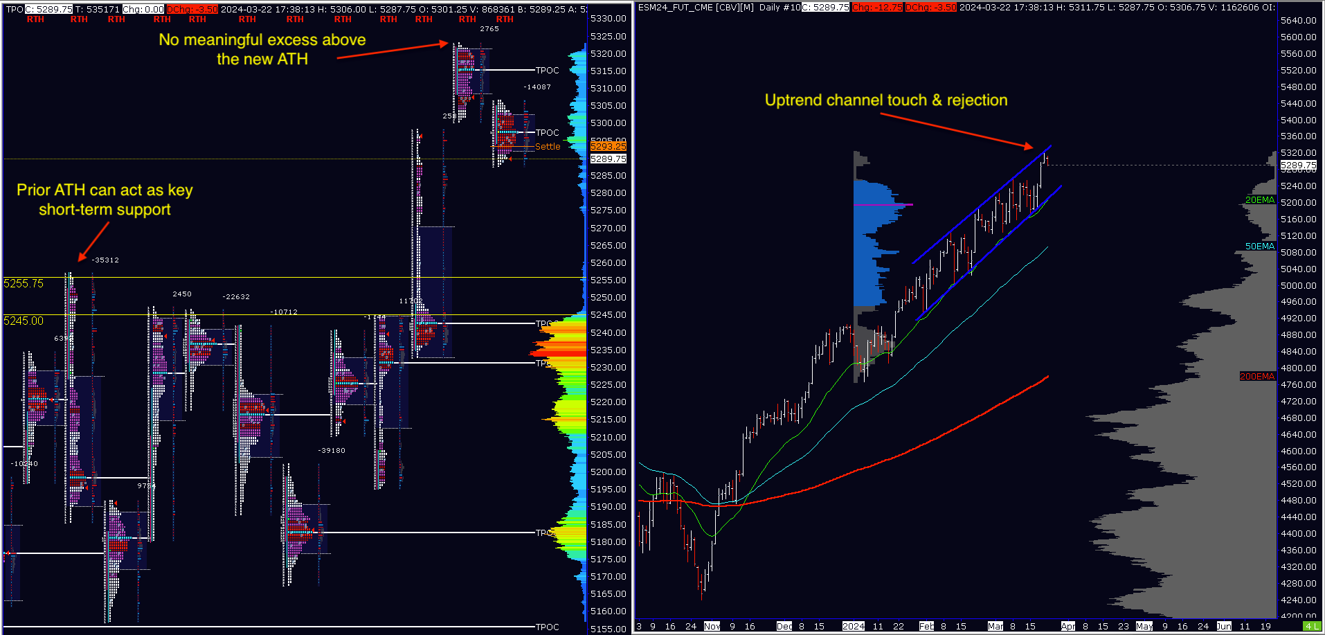
Task: Click the green 4 L box at bottom right
Action: click(x=1312, y=626)
